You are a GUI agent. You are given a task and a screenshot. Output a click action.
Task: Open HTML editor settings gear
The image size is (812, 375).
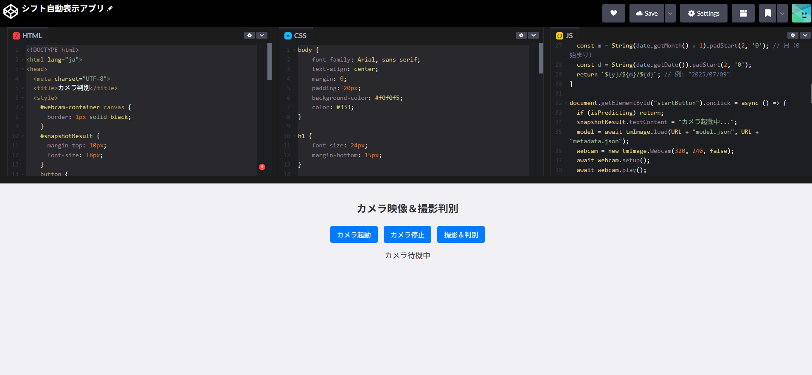click(250, 35)
